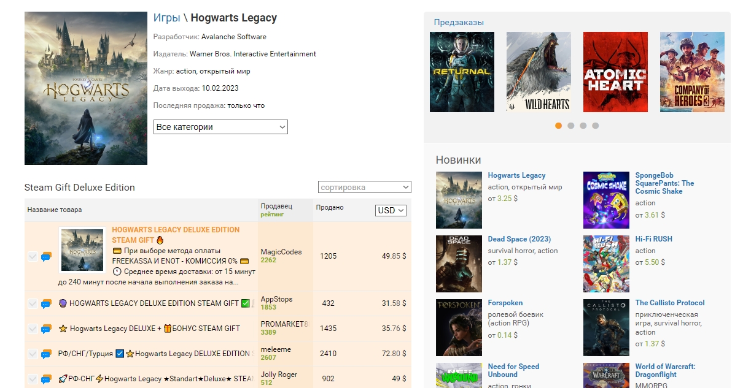Image resolution: width=743 pixels, height=388 pixels.
Task: Open the chat icon in the PROMARKET row
Action: (x=46, y=329)
